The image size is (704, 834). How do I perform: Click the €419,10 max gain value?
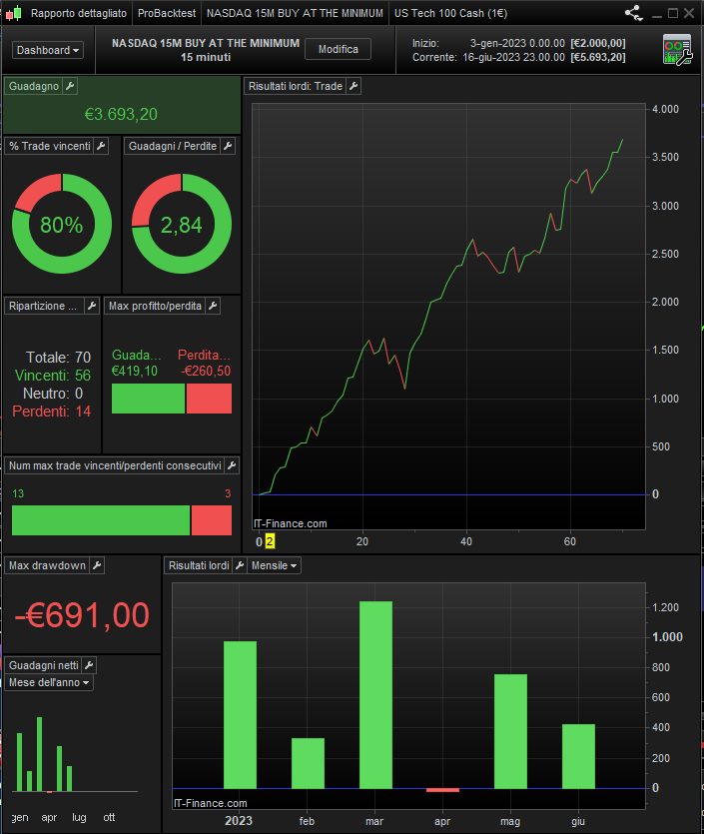tap(135, 371)
